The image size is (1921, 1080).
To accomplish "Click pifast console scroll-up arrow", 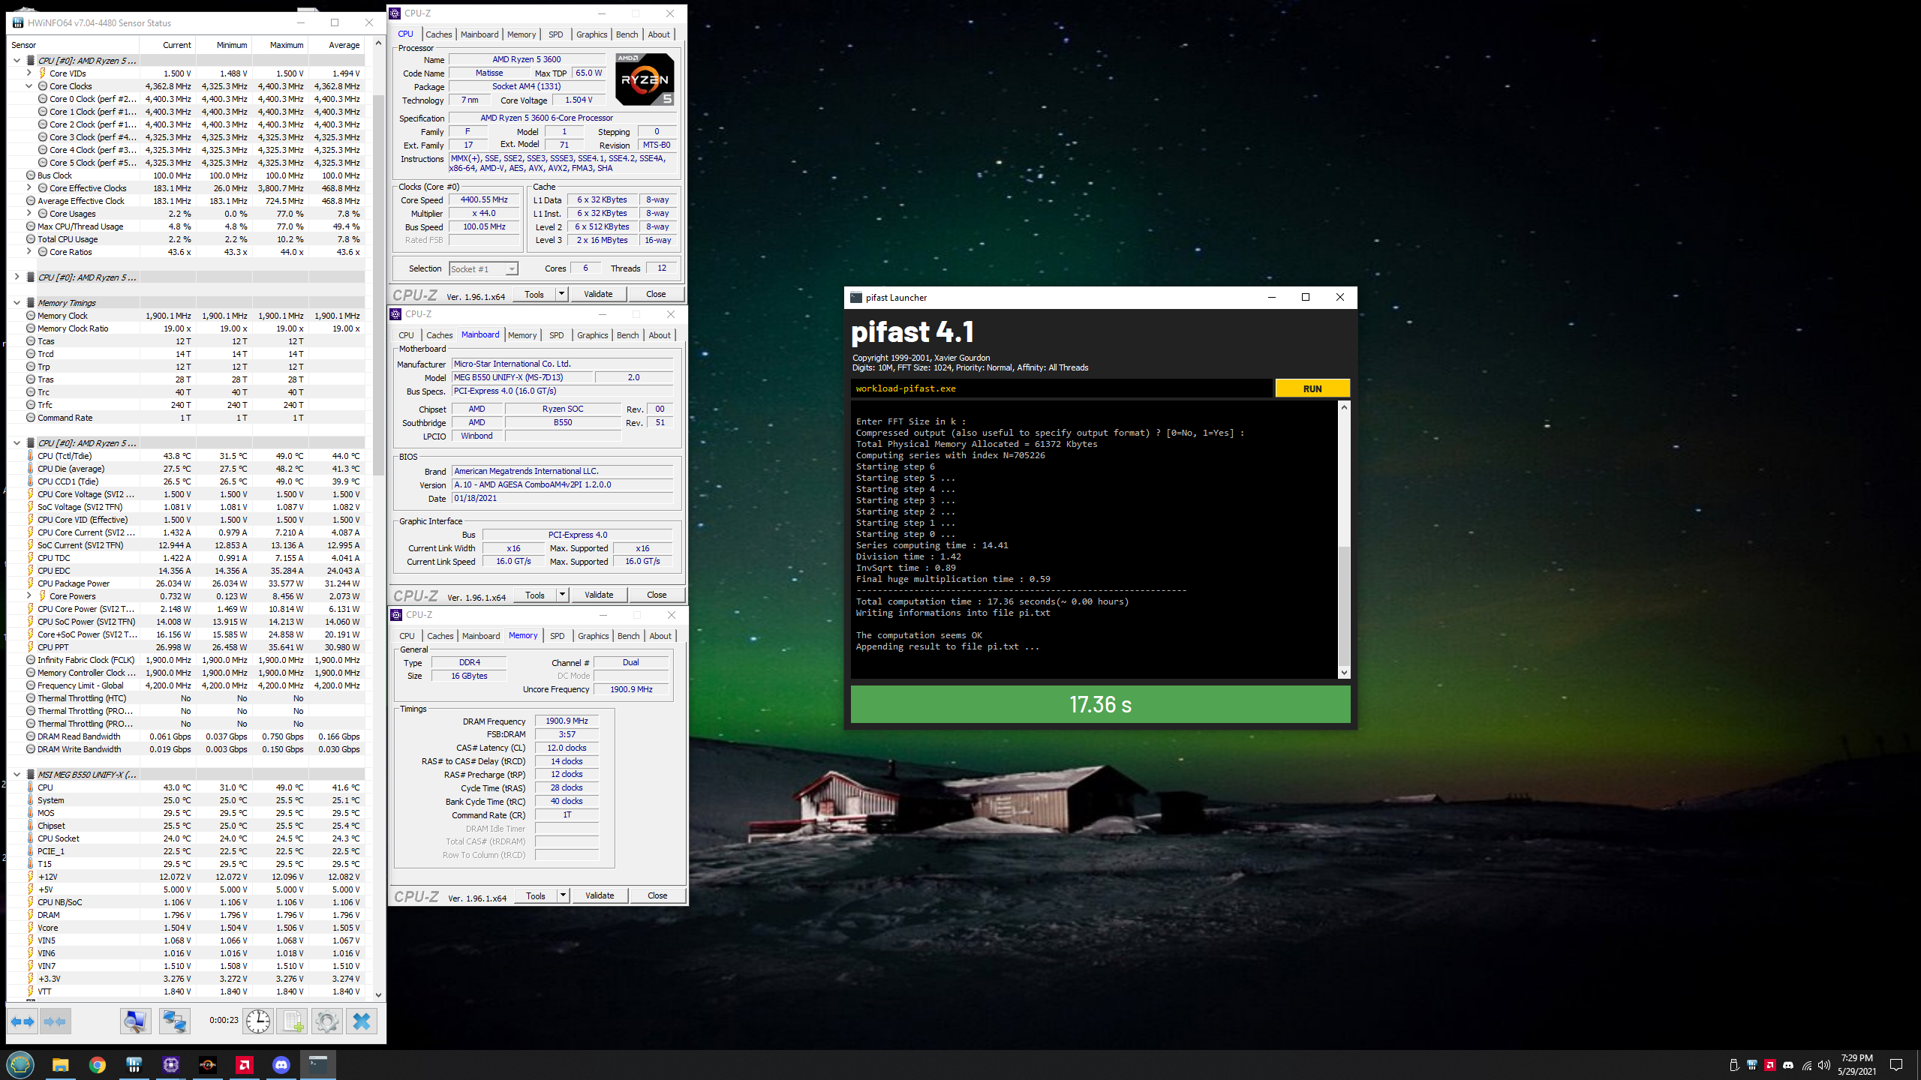I will point(1344,407).
